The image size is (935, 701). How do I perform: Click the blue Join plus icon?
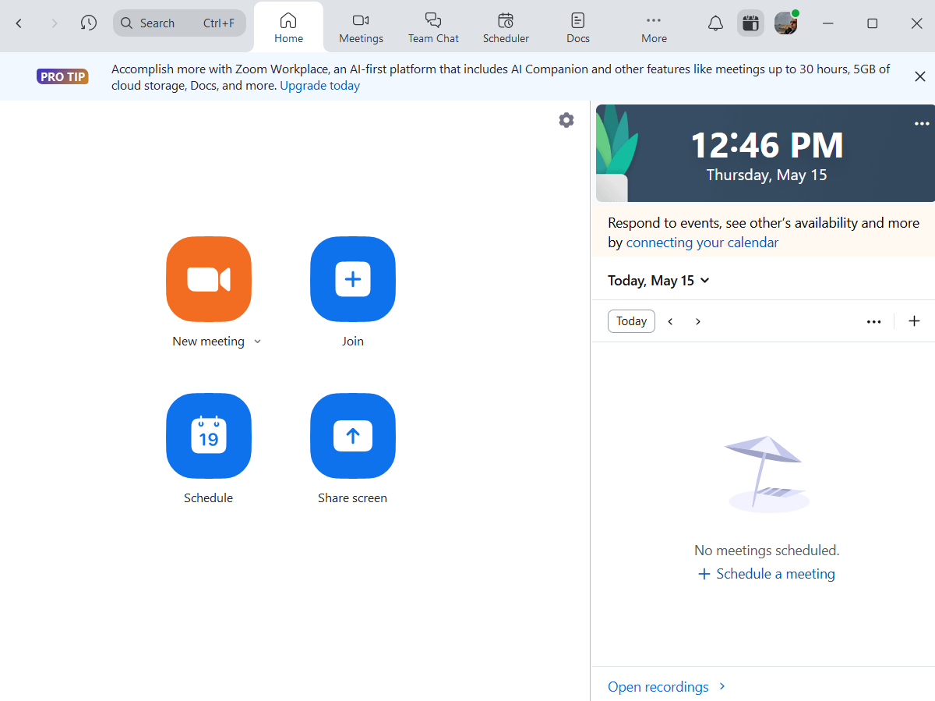click(353, 279)
